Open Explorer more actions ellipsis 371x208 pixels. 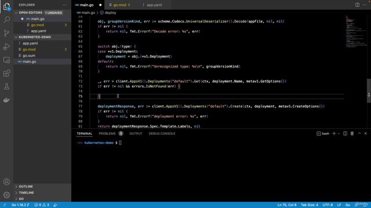tap(64, 5)
